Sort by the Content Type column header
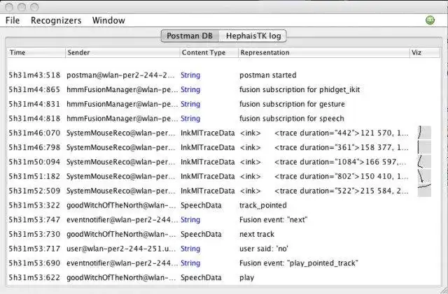 pyautogui.click(x=209, y=52)
